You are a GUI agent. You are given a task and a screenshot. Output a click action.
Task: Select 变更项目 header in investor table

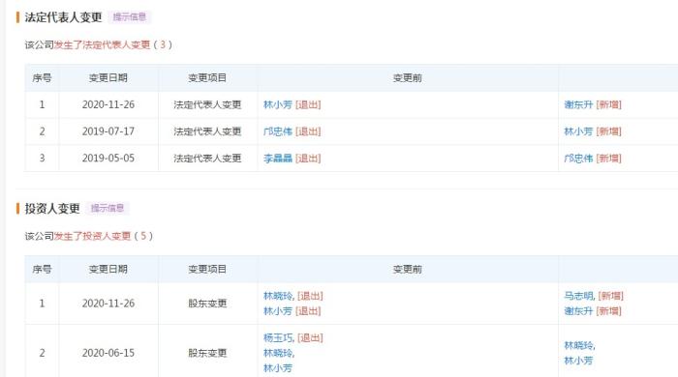coord(207,269)
